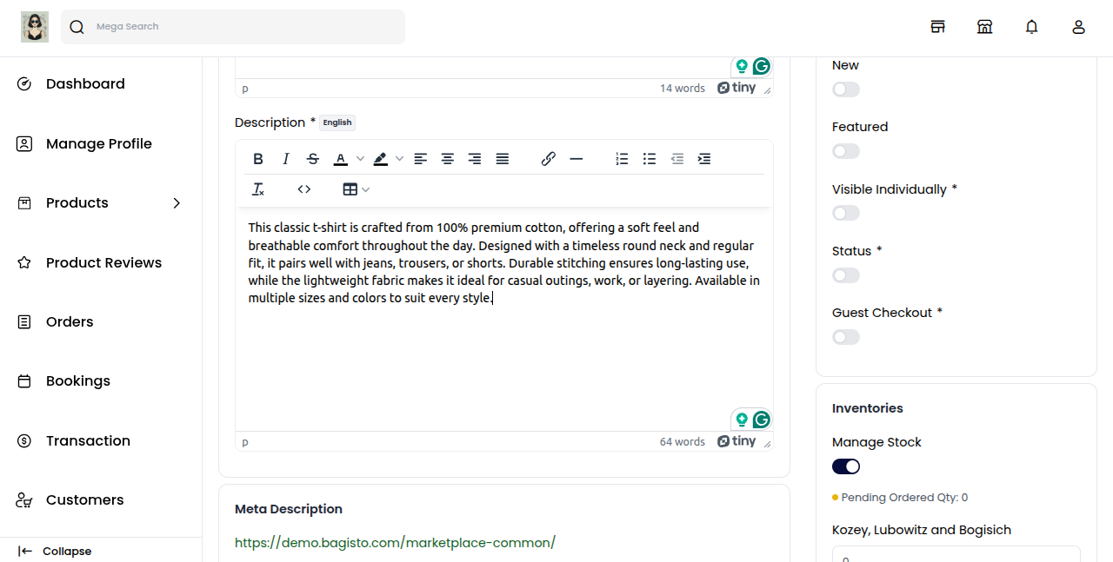
Task: Disable the Manage Stock toggle
Action: (x=845, y=466)
